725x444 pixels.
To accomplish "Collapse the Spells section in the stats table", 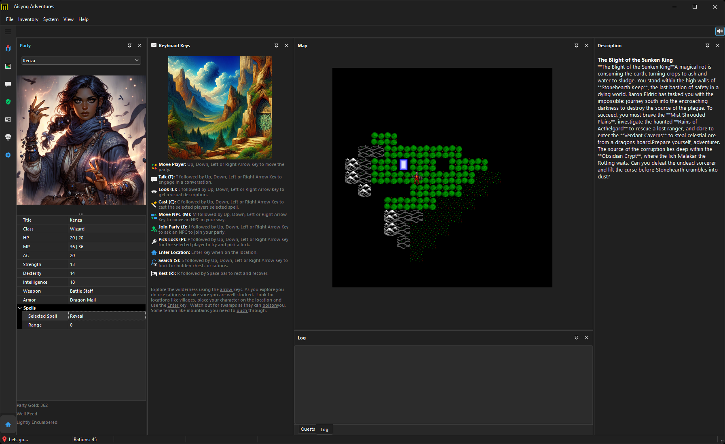I will [x=20, y=308].
